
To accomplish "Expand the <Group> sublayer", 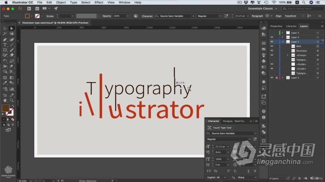I will click(x=287, y=55).
